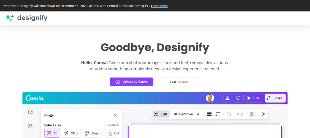310x138 pixels.
Task: Click BG Remover in the toolbar
Action: (x=183, y=114)
